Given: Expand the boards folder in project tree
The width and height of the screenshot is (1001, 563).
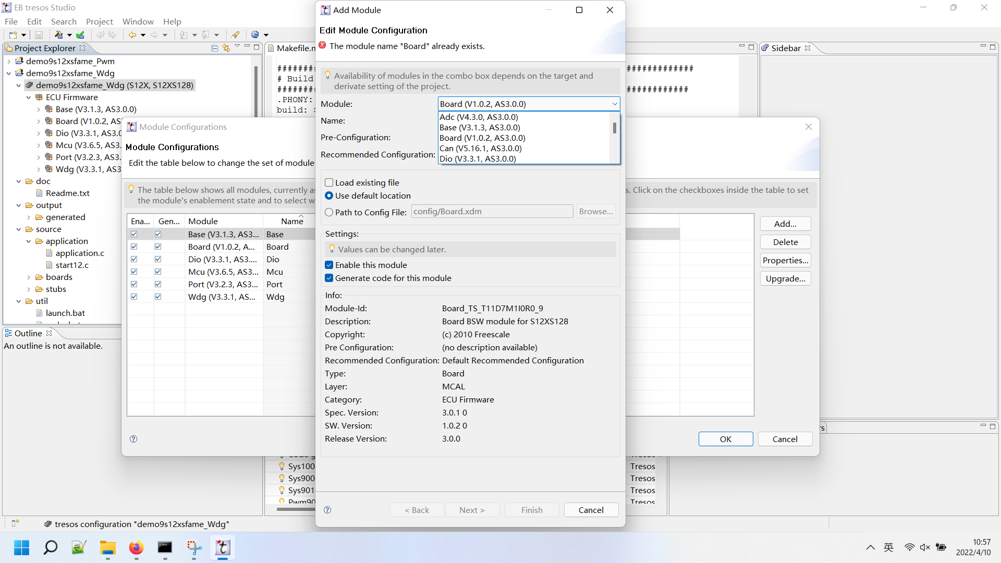Looking at the screenshot, I should [29, 277].
